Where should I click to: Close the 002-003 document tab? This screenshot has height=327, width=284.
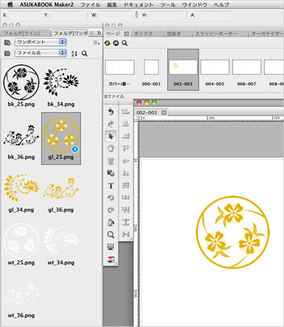(x=164, y=113)
